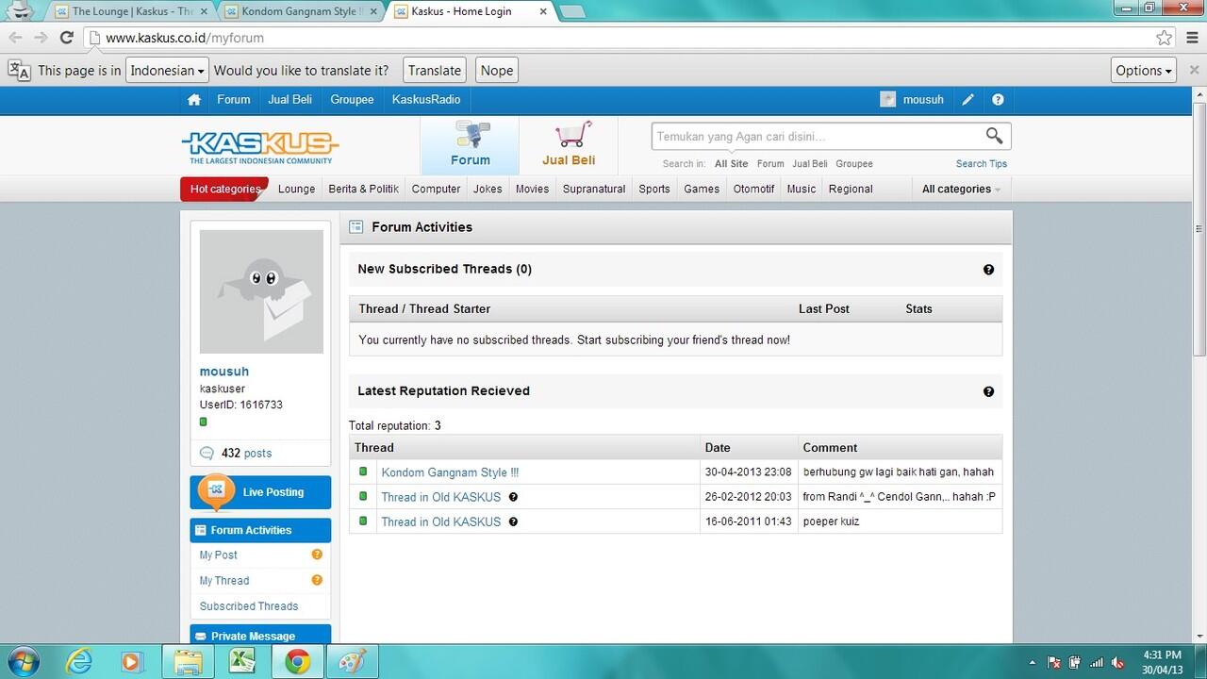Show hidden system tray icons
This screenshot has height=679, width=1207.
coord(1033,663)
